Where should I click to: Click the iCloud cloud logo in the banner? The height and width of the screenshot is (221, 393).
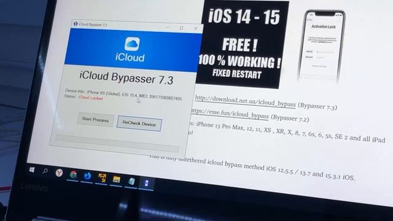coord(132,44)
